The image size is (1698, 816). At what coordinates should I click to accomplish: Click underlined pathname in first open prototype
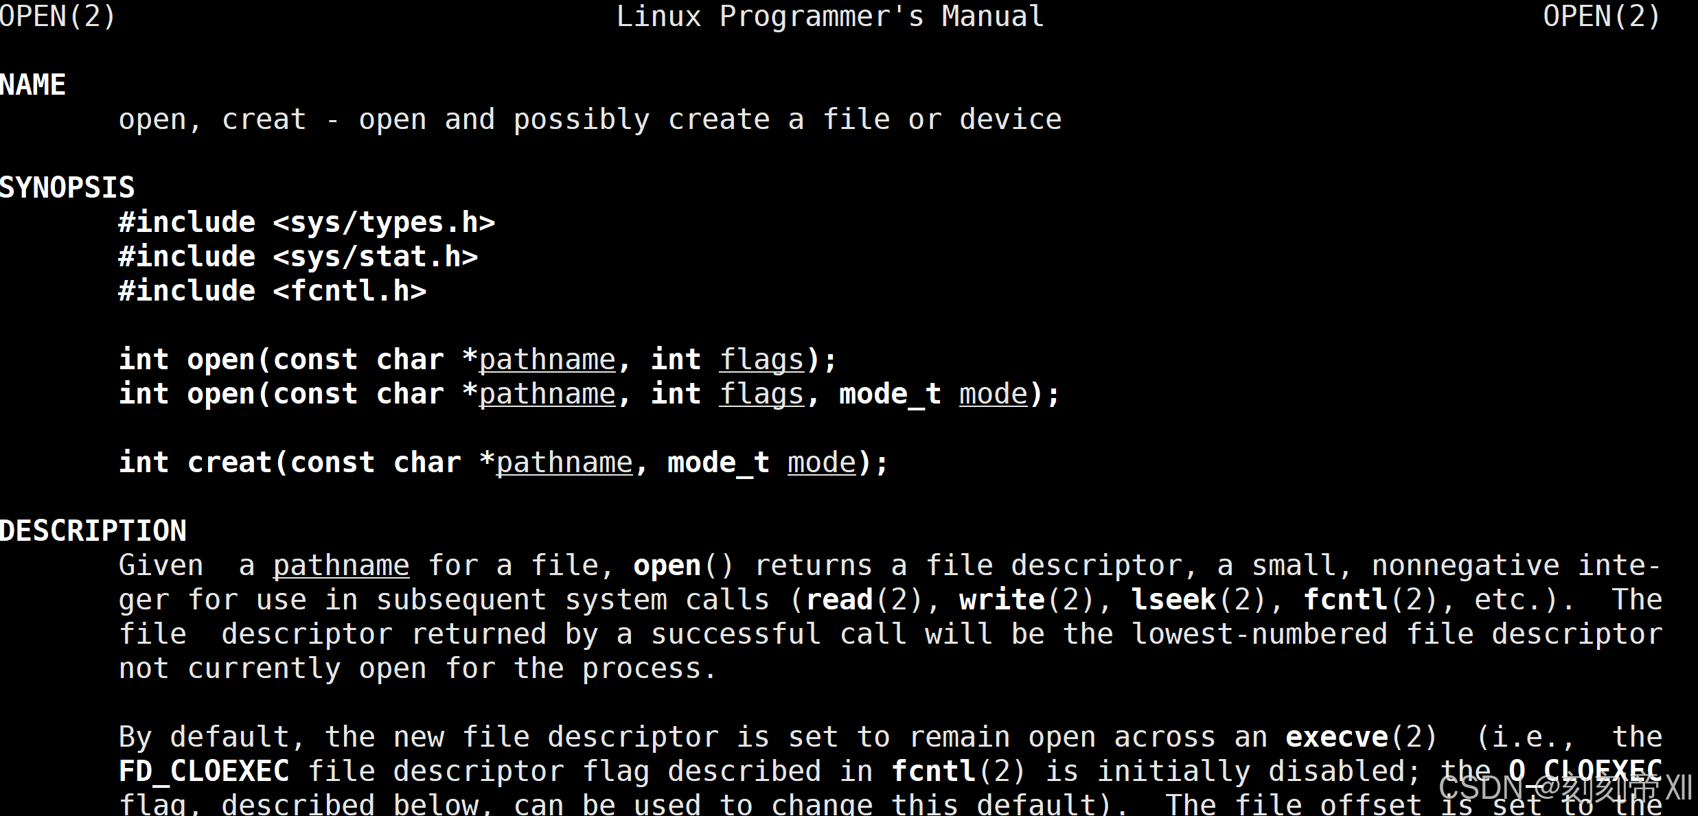(547, 360)
